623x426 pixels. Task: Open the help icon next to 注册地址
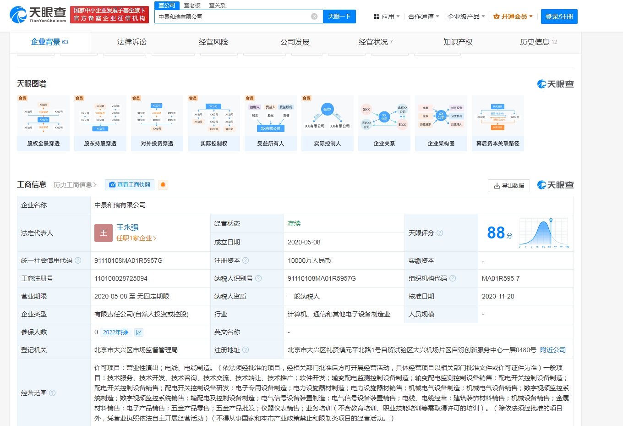click(246, 350)
